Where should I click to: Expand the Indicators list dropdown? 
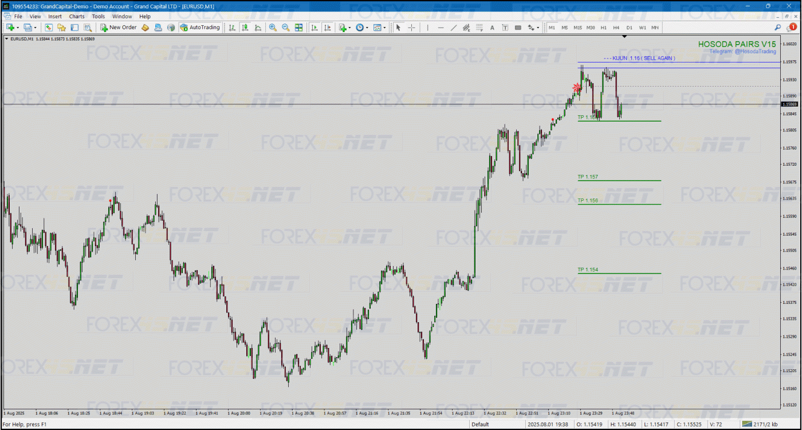(x=349, y=28)
